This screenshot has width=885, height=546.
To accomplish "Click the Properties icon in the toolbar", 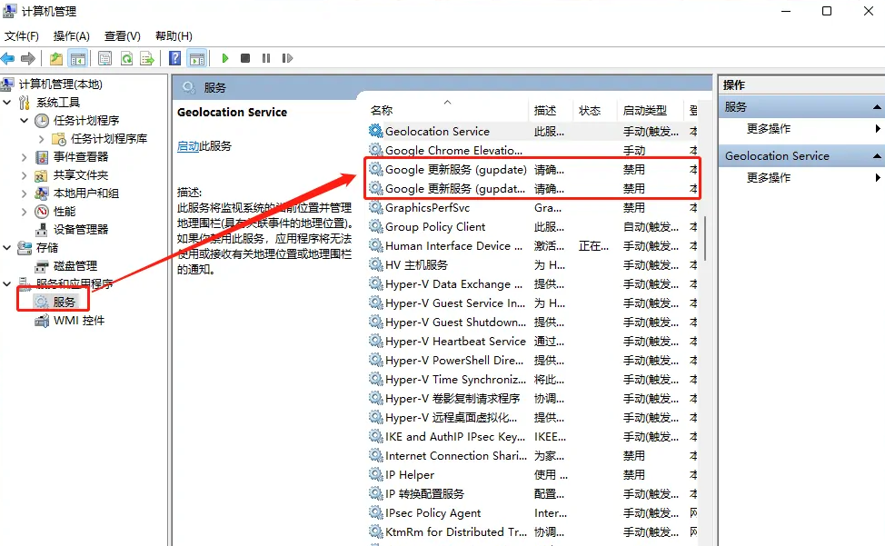I will [104, 57].
